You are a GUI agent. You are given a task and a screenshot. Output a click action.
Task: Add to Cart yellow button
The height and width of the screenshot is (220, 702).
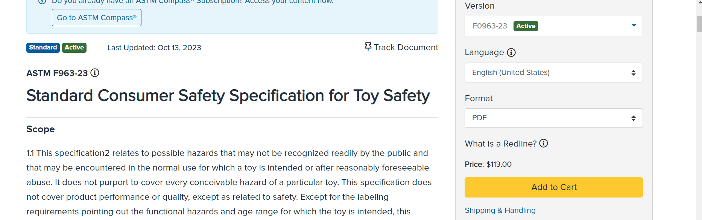pos(554,187)
